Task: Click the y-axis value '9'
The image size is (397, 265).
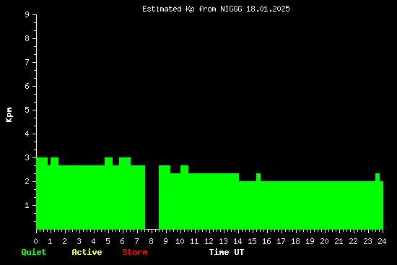Action: [27, 14]
